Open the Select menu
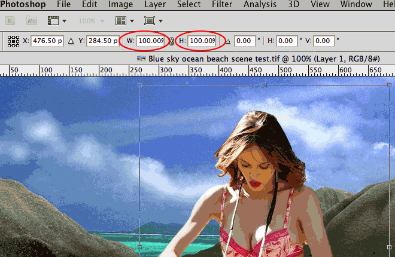This screenshot has width=395, height=257. tap(189, 4)
